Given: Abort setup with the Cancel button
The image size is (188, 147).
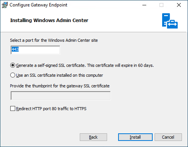Looking at the screenshot, I should [168, 137].
